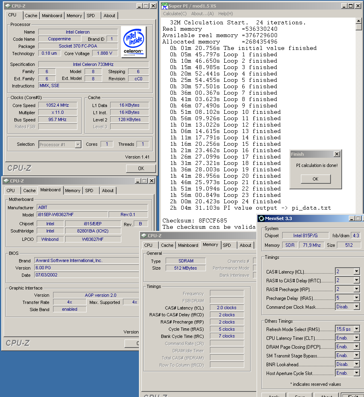This screenshot has height=397, width=364.
Task: Click the Core Voltage 1.888 V value
Action: coord(105,53)
